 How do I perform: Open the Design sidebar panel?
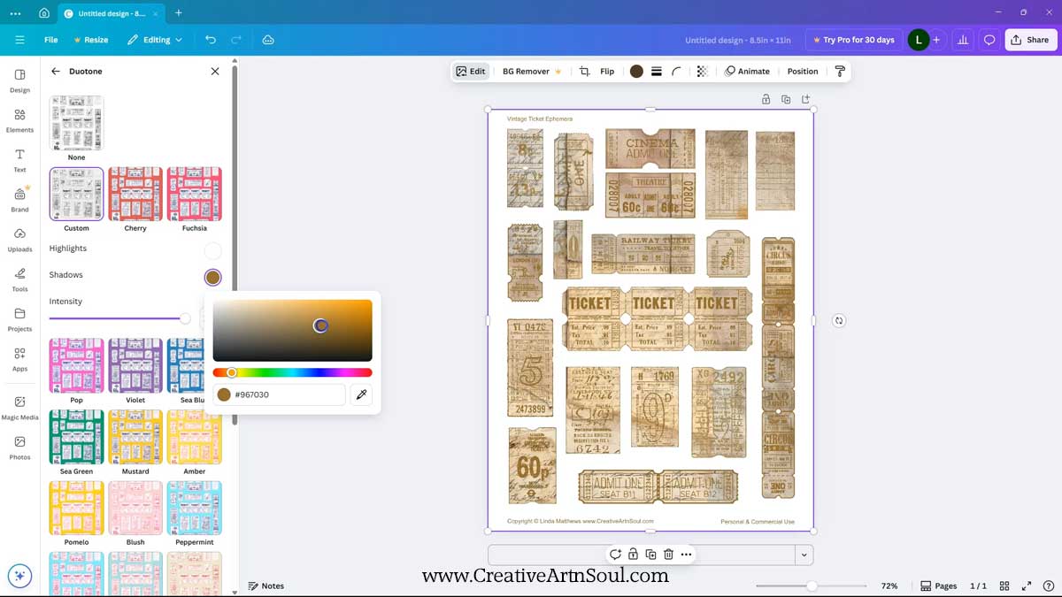coord(19,80)
